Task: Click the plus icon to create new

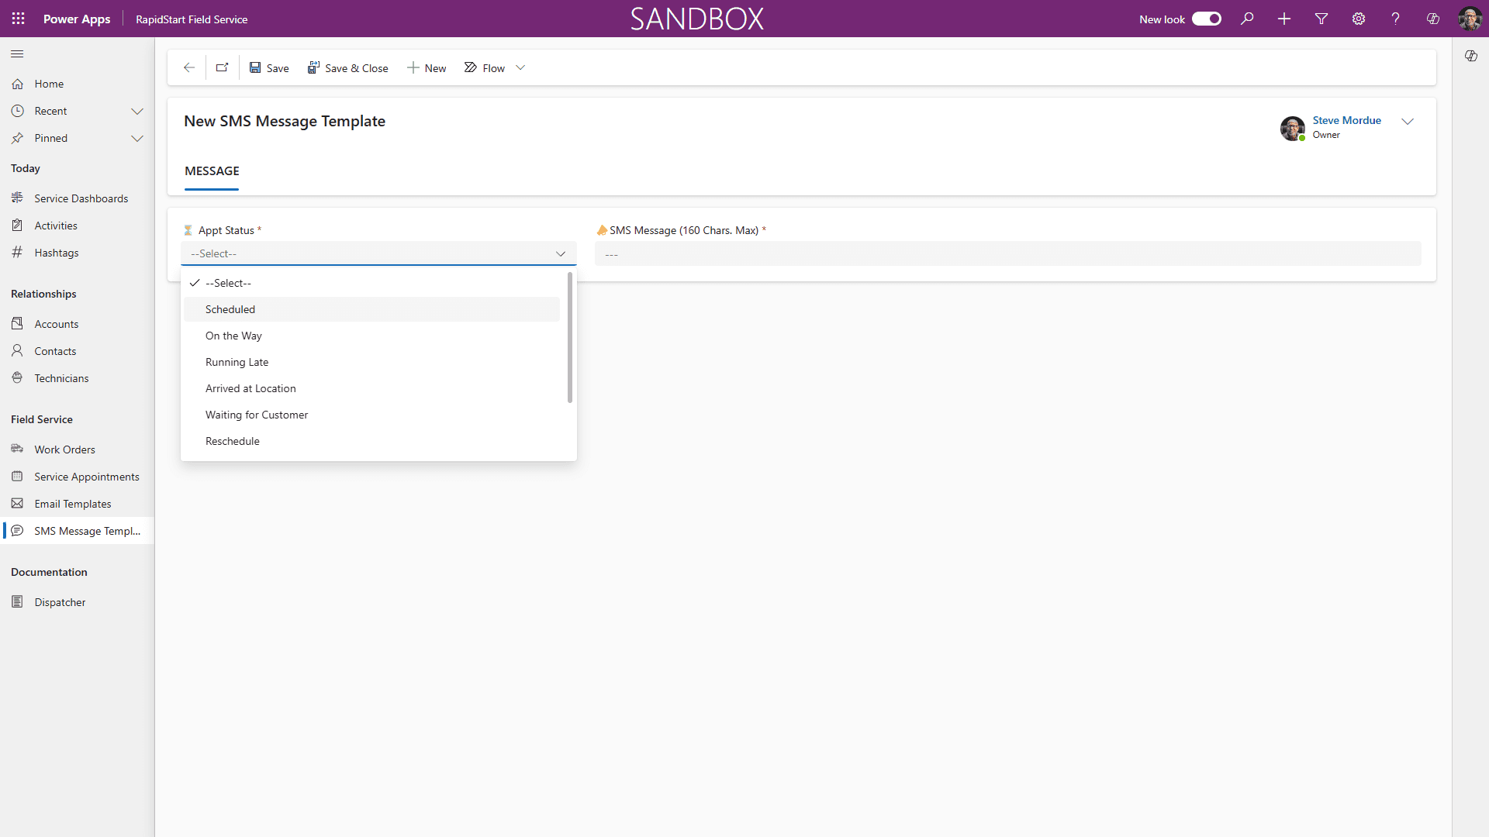Action: click(x=1283, y=19)
